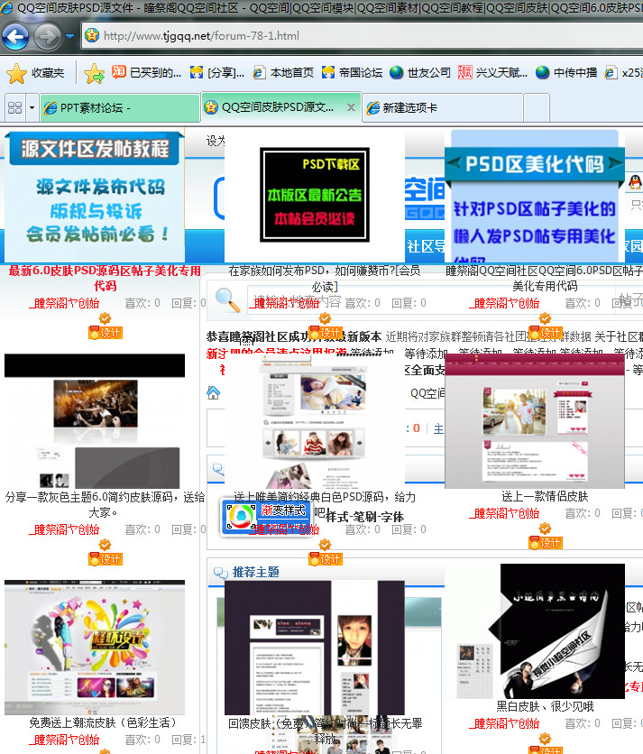Viewport: 643px width, 754px height.
Task: Open the 世友公司 bookmark
Action: [x=420, y=73]
